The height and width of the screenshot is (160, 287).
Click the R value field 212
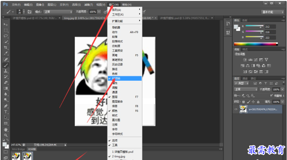pos(270,27)
